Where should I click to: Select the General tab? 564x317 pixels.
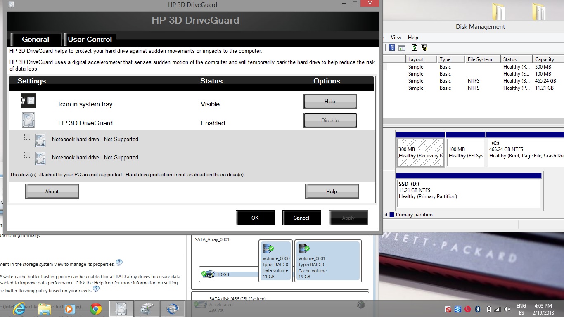point(36,40)
